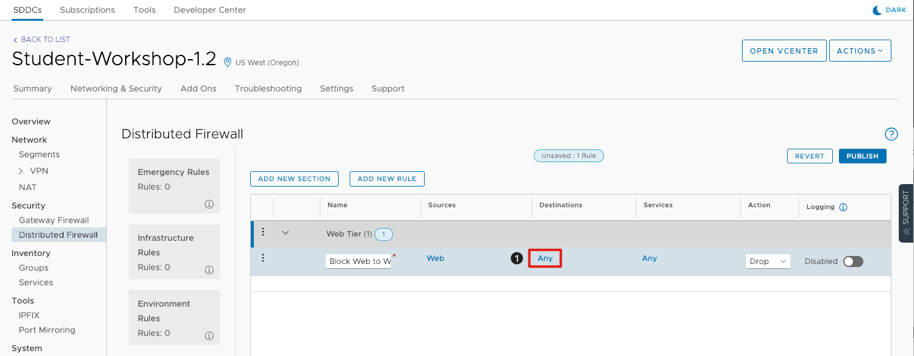Image resolution: width=914 pixels, height=356 pixels.
Task: Click the Environment Rules info icon
Action: tap(209, 336)
